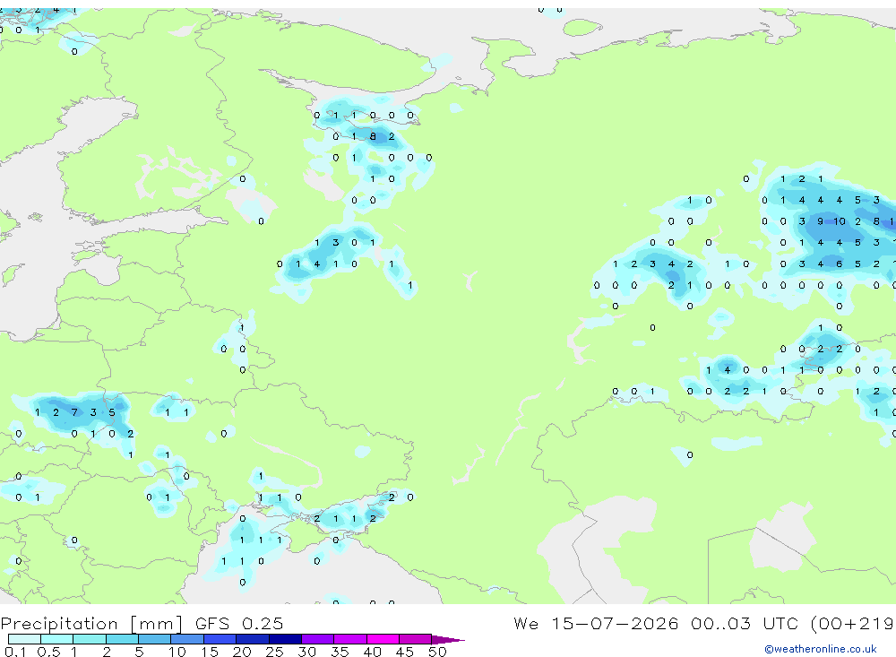Click the "15" legend scale label
Viewport: 896px width, 657px height.
coord(209,652)
